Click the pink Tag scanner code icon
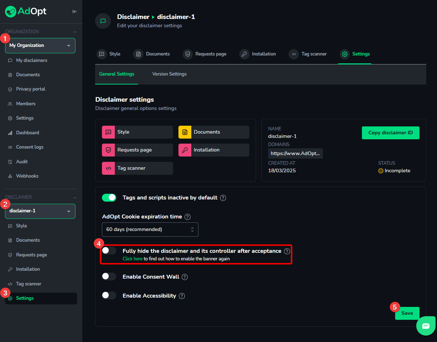Image resolution: width=437 pixels, height=342 pixels. coord(108,168)
